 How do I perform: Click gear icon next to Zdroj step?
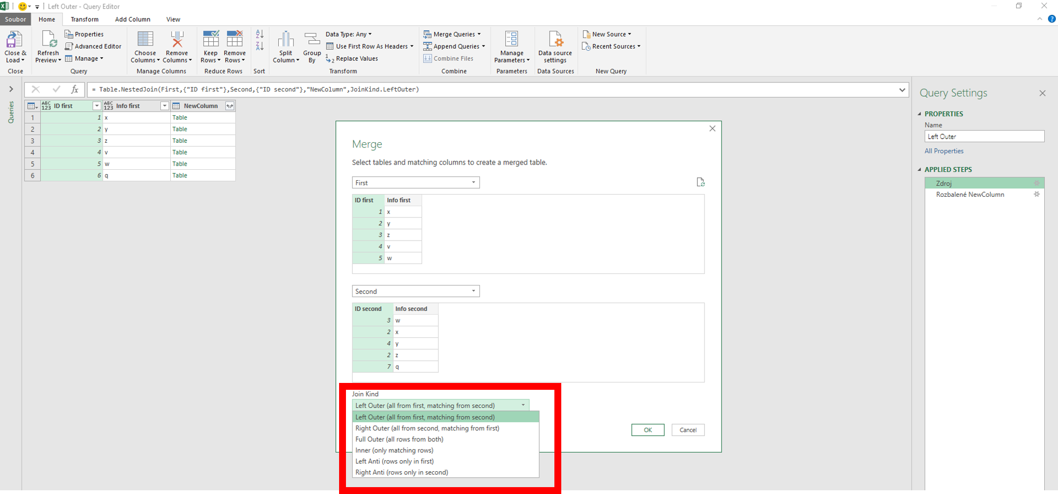coord(1037,183)
